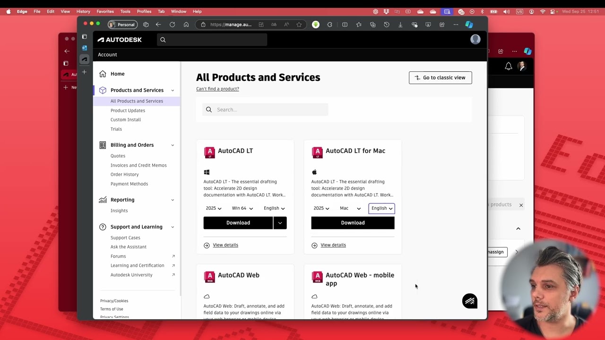Open Insights under Reporting
Screen dimensions: 605x340
119,211
